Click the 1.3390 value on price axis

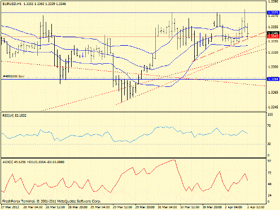273,2
